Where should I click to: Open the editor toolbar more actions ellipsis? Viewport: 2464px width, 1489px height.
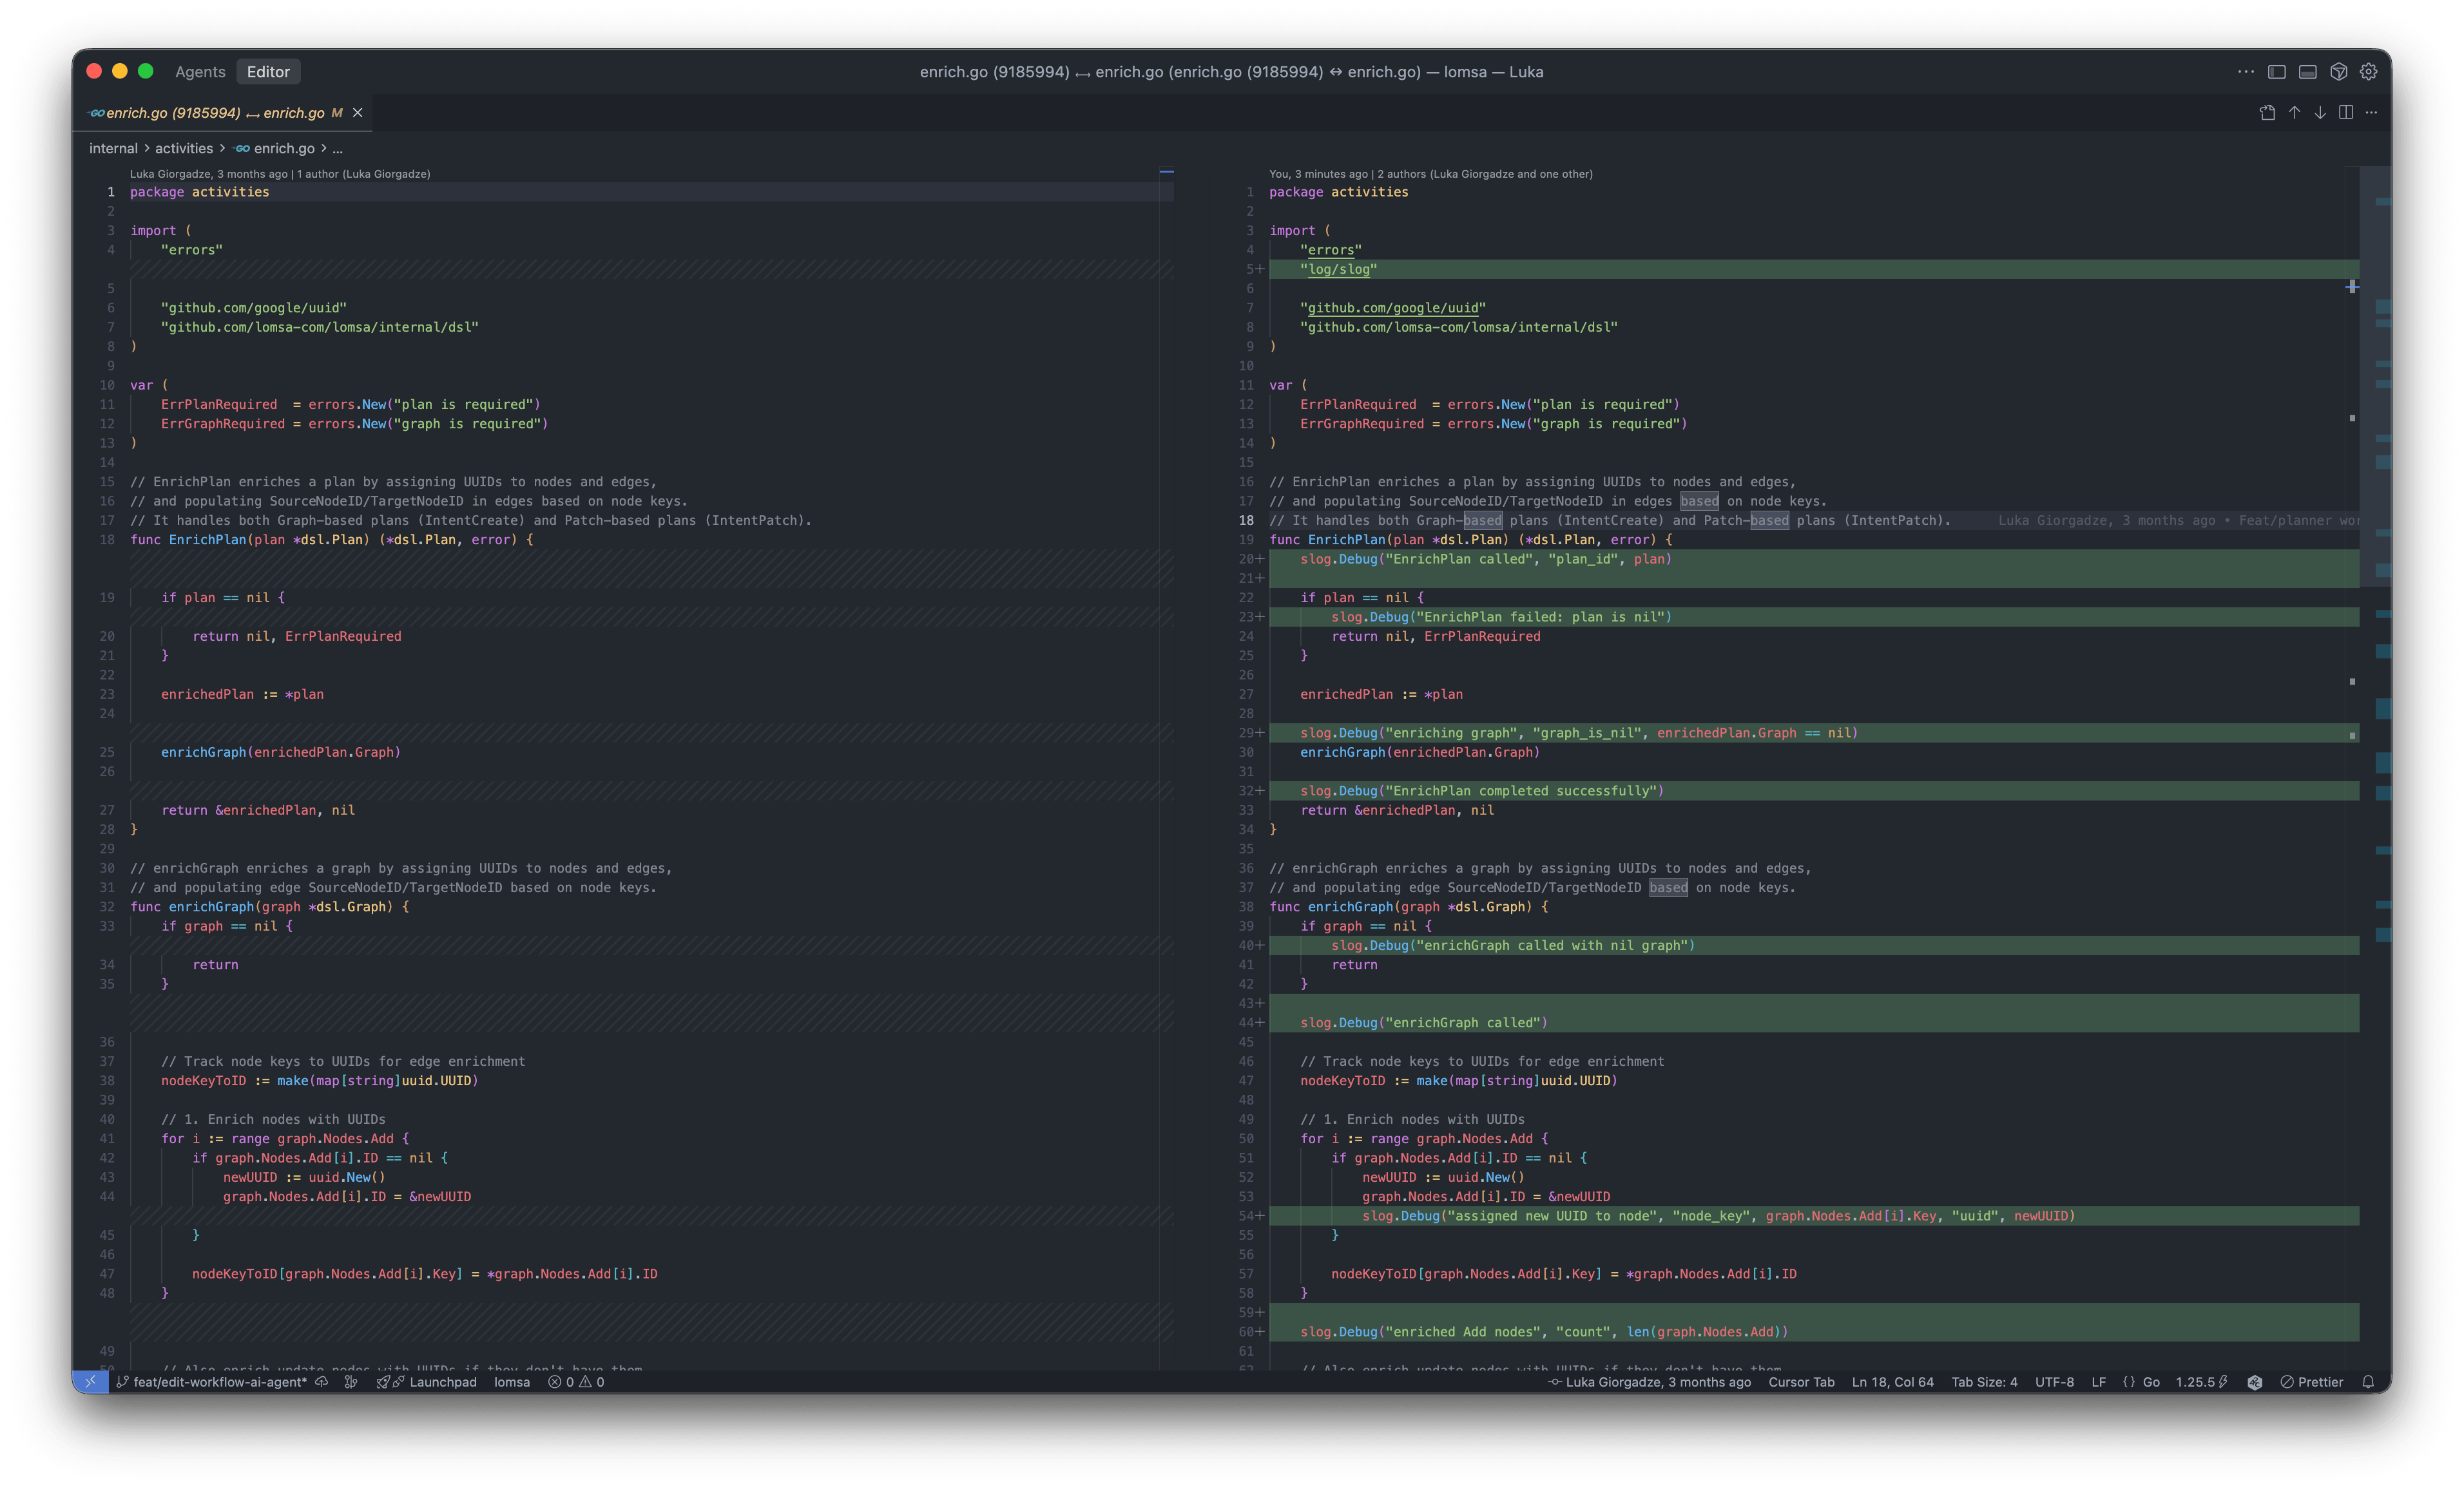(2371, 113)
